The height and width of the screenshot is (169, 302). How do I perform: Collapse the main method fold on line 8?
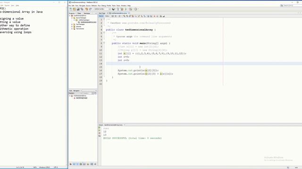click(104, 43)
